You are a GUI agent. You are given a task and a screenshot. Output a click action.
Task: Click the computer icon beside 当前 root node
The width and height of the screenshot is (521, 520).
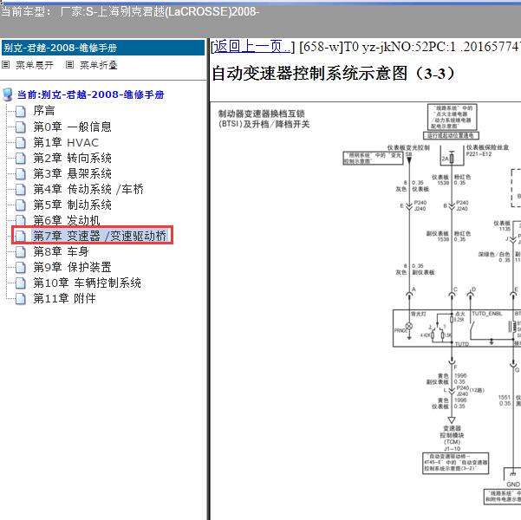[7, 94]
